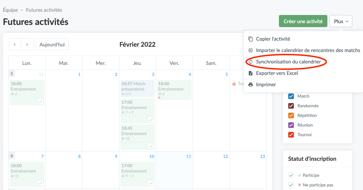Toggle the Ne participe pas checkbox

291,185
